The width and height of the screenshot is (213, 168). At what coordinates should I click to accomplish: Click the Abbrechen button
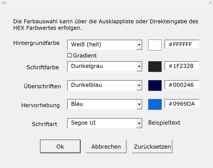[x=106, y=146]
